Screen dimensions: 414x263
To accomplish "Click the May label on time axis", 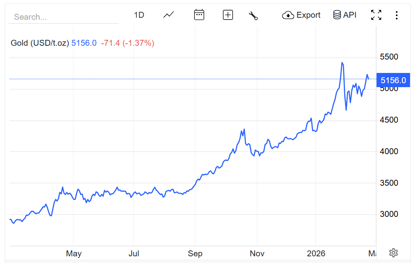I will [x=74, y=253].
